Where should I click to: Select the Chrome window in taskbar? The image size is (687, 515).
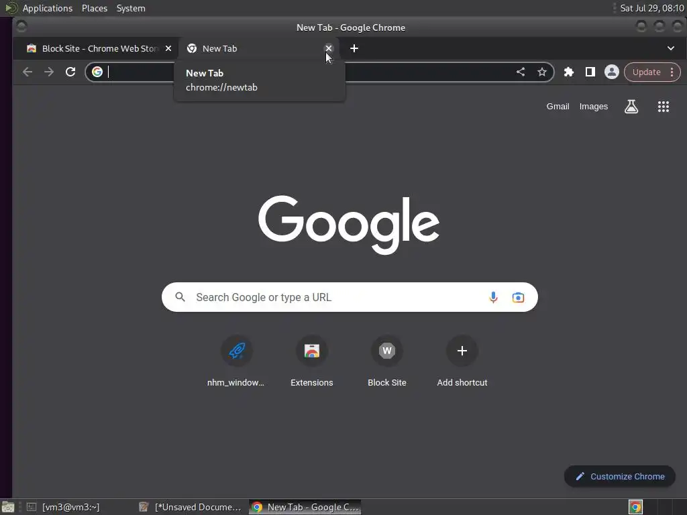pyautogui.click(x=305, y=507)
